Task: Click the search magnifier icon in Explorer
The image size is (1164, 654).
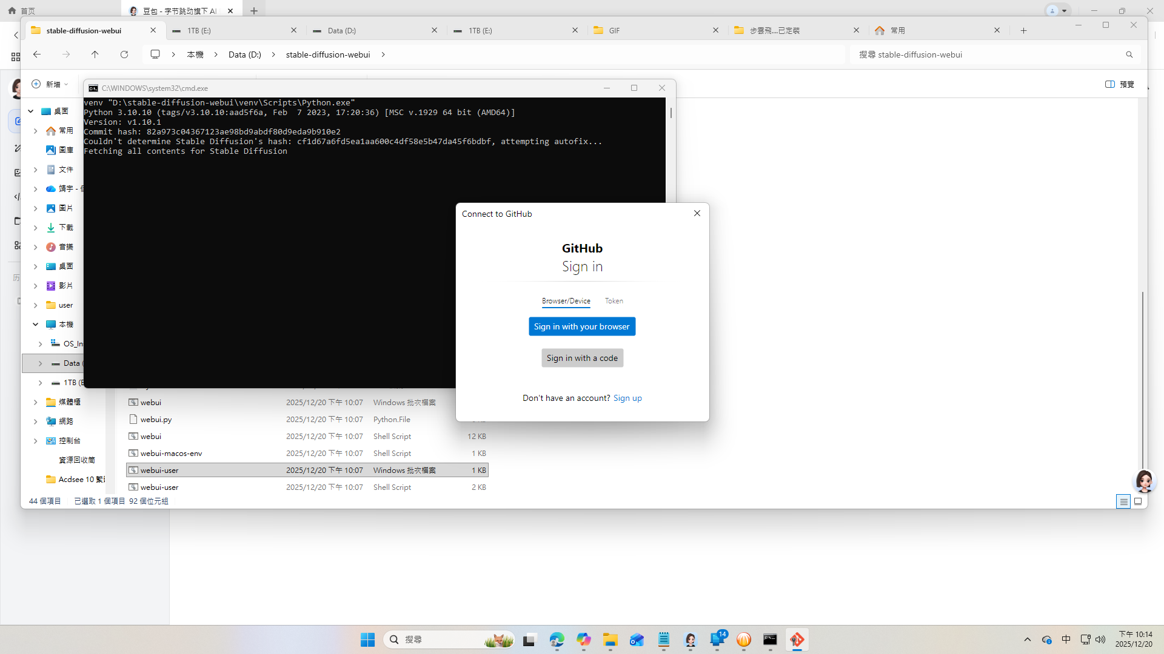Action: point(1129,54)
